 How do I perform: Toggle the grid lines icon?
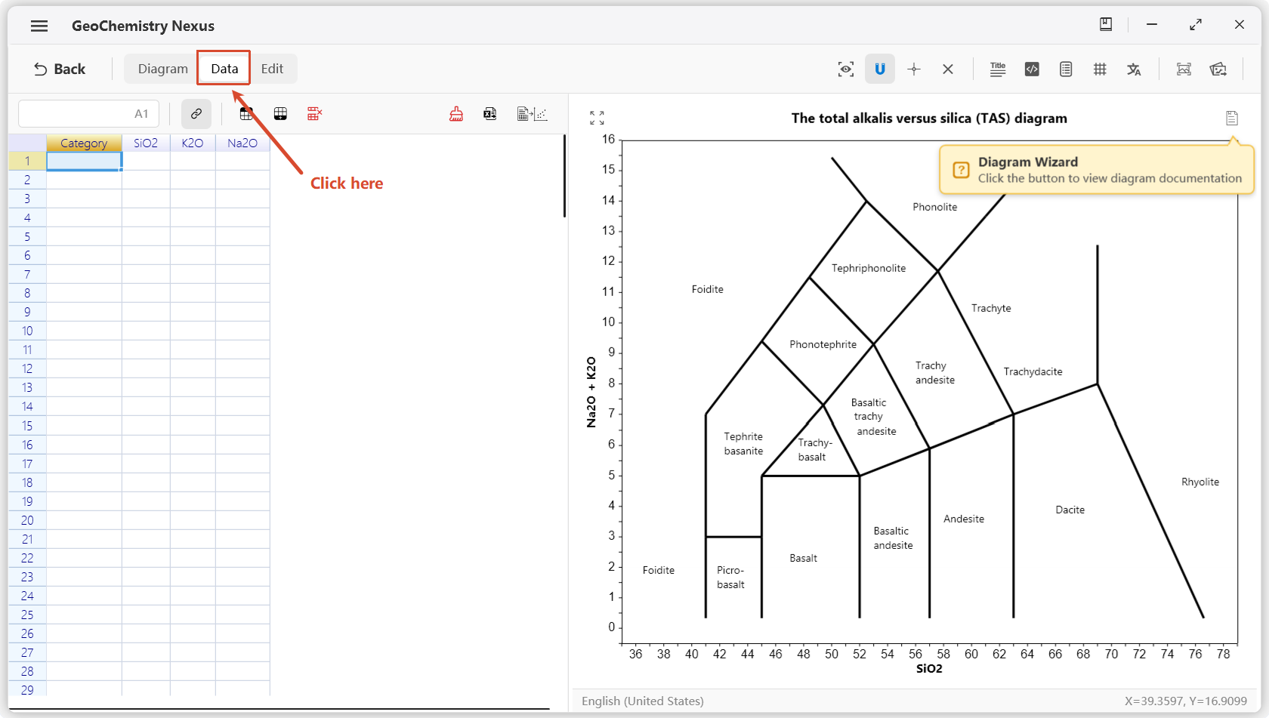pyautogui.click(x=1100, y=69)
